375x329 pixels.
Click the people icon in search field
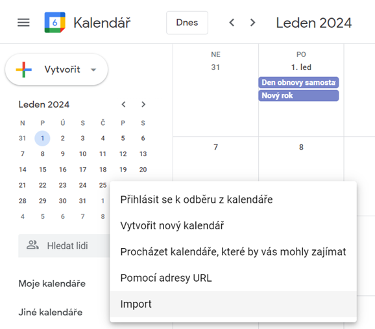(x=32, y=245)
